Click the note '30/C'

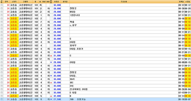click(x=72, y=79)
